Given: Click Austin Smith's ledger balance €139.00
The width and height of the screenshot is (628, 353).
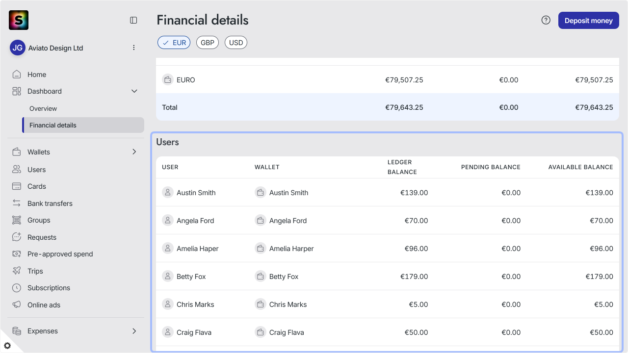Looking at the screenshot, I should 414,193.
